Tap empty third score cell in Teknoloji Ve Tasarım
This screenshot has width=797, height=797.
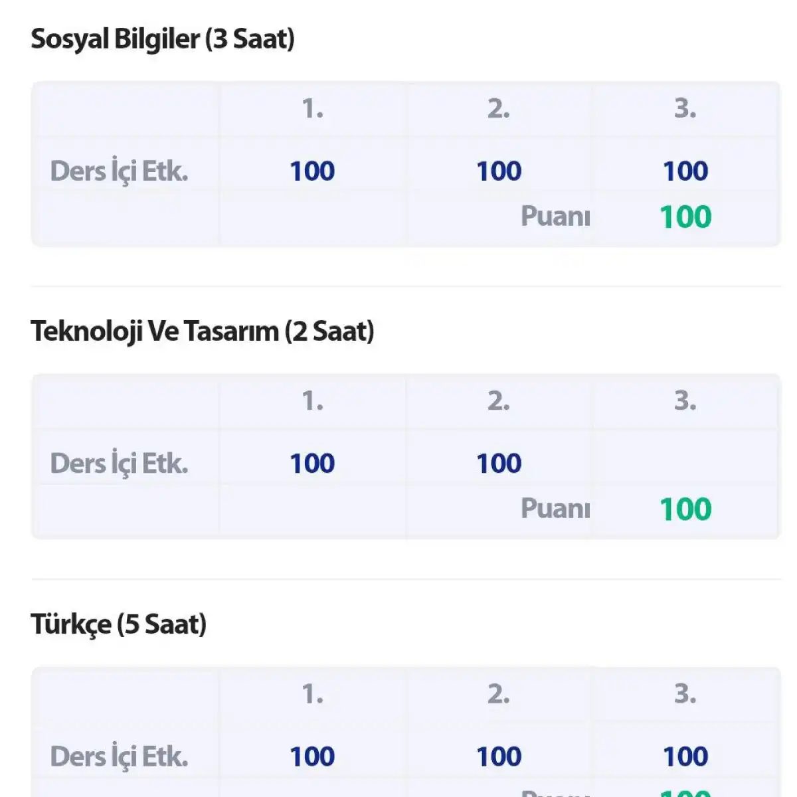pos(685,457)
